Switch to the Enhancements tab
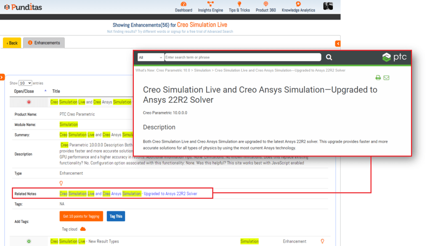Screen dimensions: 430x246 pos(44,43)
